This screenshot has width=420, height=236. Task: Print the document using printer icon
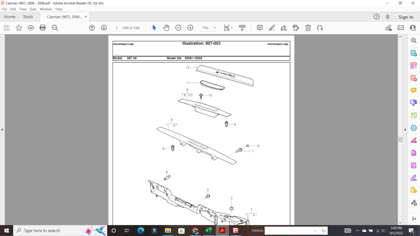(x=43, y=28)
